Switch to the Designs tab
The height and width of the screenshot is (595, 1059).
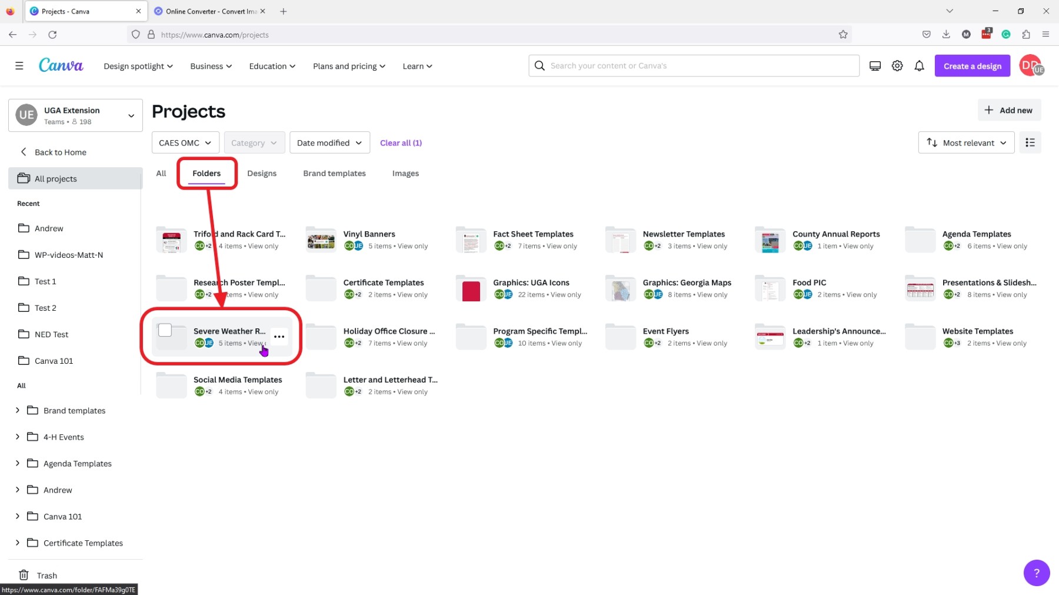pyautogui.click(x=262, y=173)
